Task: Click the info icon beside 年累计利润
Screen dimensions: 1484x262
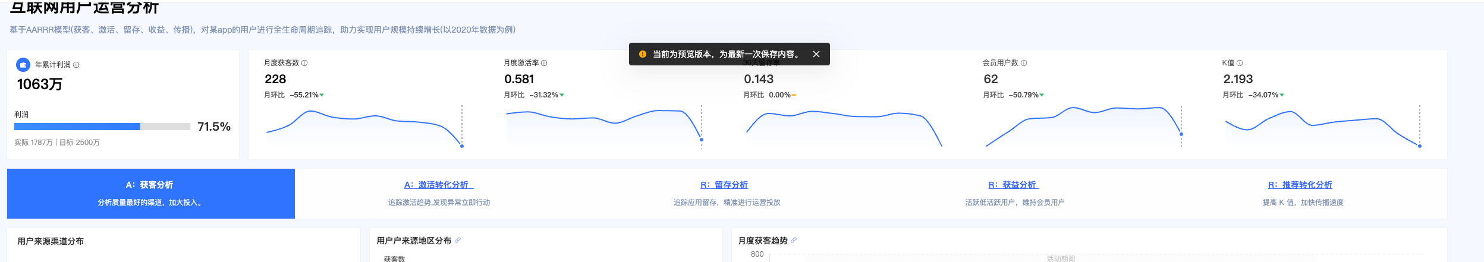Action: pos(76,65)
